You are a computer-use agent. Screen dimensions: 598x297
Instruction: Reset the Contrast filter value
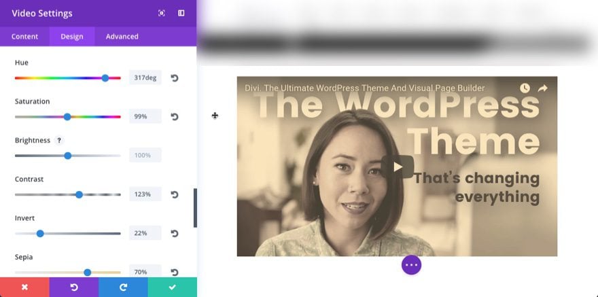(174, 194)
